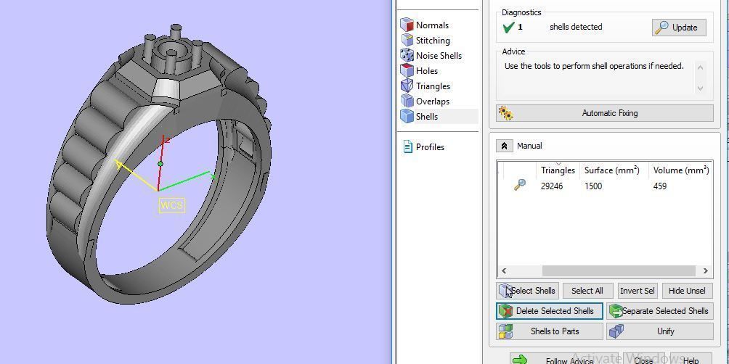Open the Overlaps fix page
This screenshot has height=364, width=729.
tap(425, 102)
